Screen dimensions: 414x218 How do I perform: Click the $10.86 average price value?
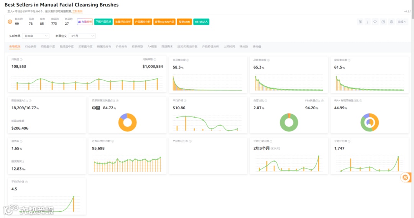[179, 108]
